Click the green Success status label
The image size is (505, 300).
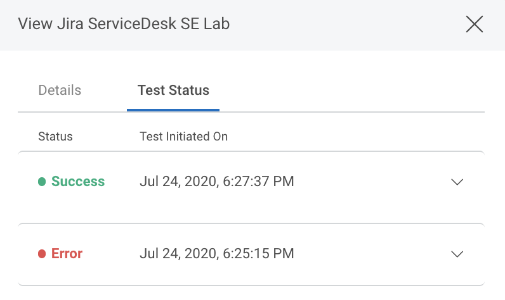(78, 182)
